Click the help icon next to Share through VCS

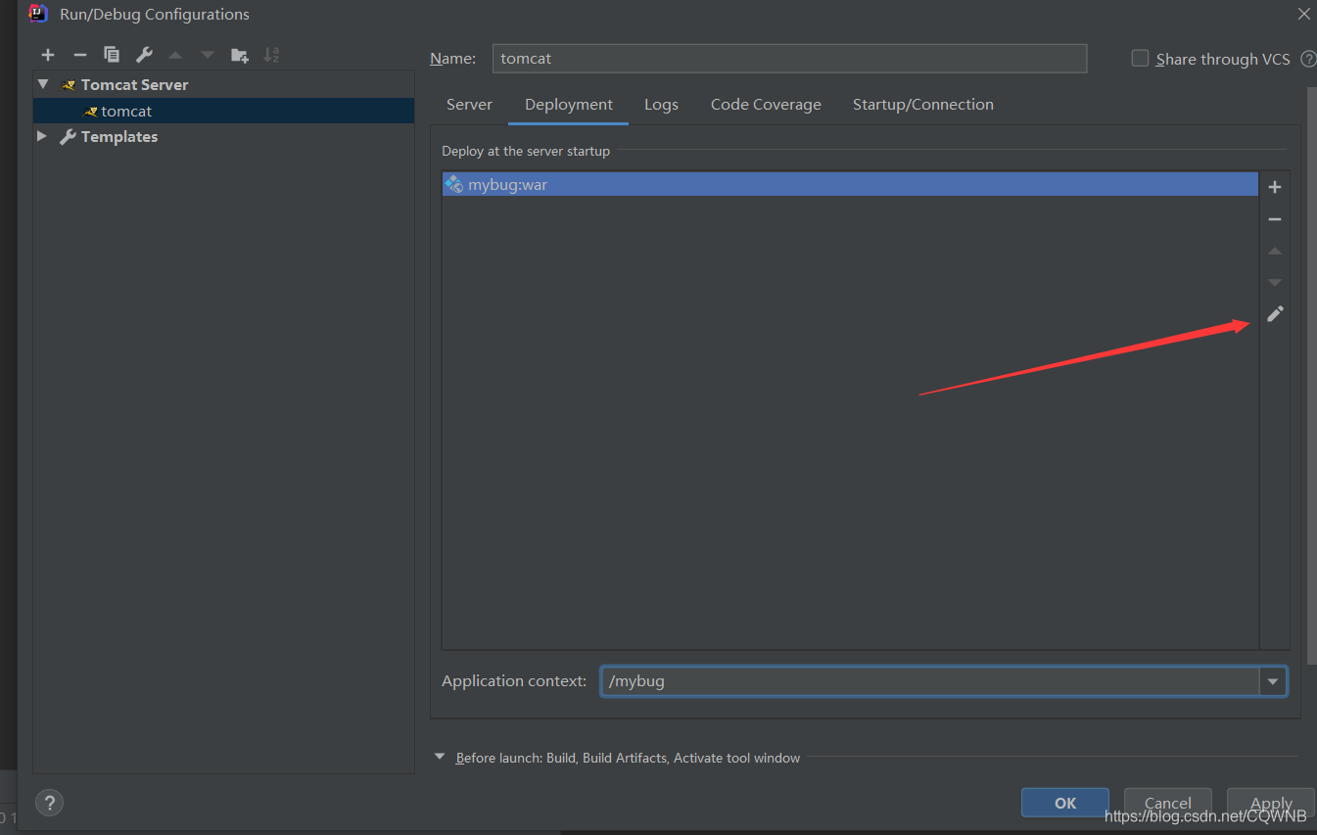click(x=1308, y=59)
